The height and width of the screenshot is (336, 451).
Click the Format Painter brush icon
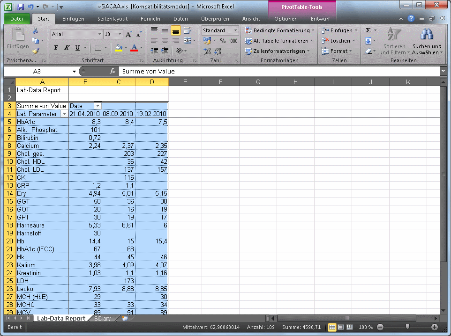click(36, 51)
